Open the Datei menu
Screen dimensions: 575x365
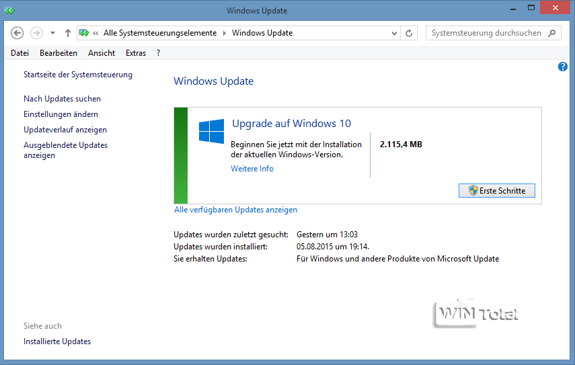pyautogui.click(x=20, y=53)
